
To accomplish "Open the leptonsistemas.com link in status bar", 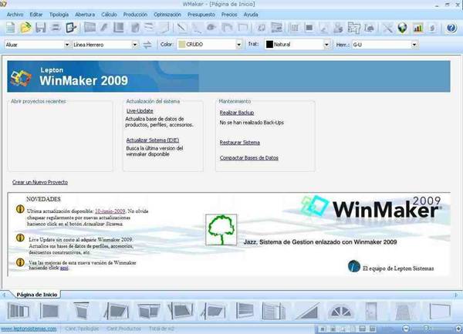I will click(29, 329).
